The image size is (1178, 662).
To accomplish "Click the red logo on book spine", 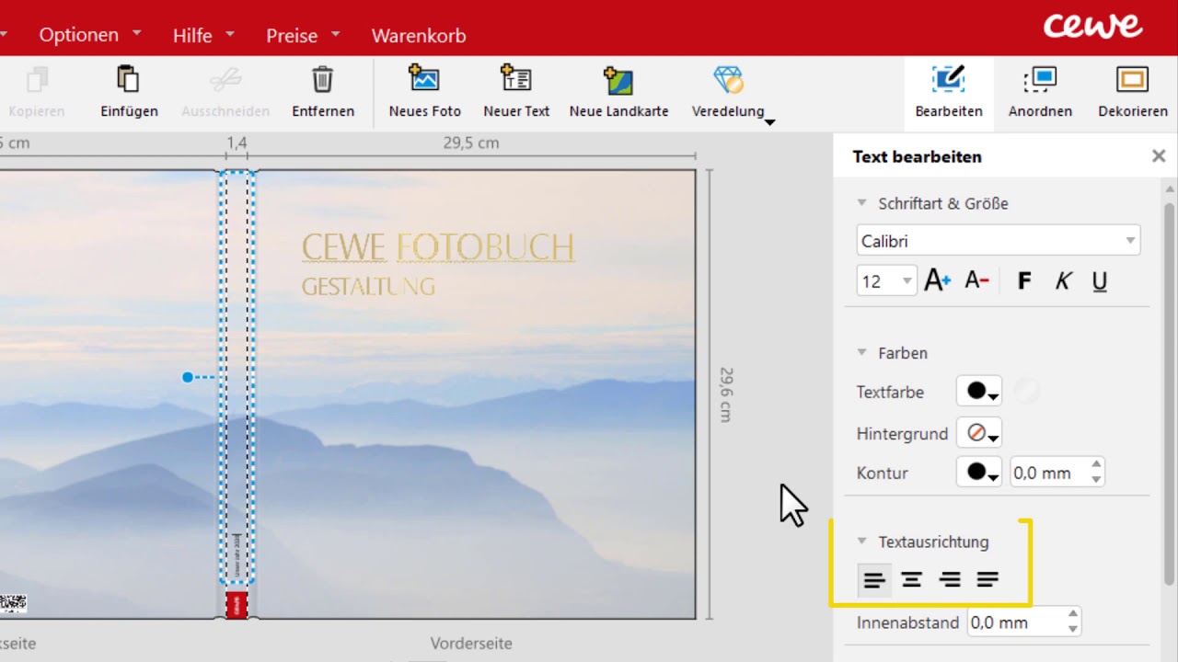I will (237, 605).
